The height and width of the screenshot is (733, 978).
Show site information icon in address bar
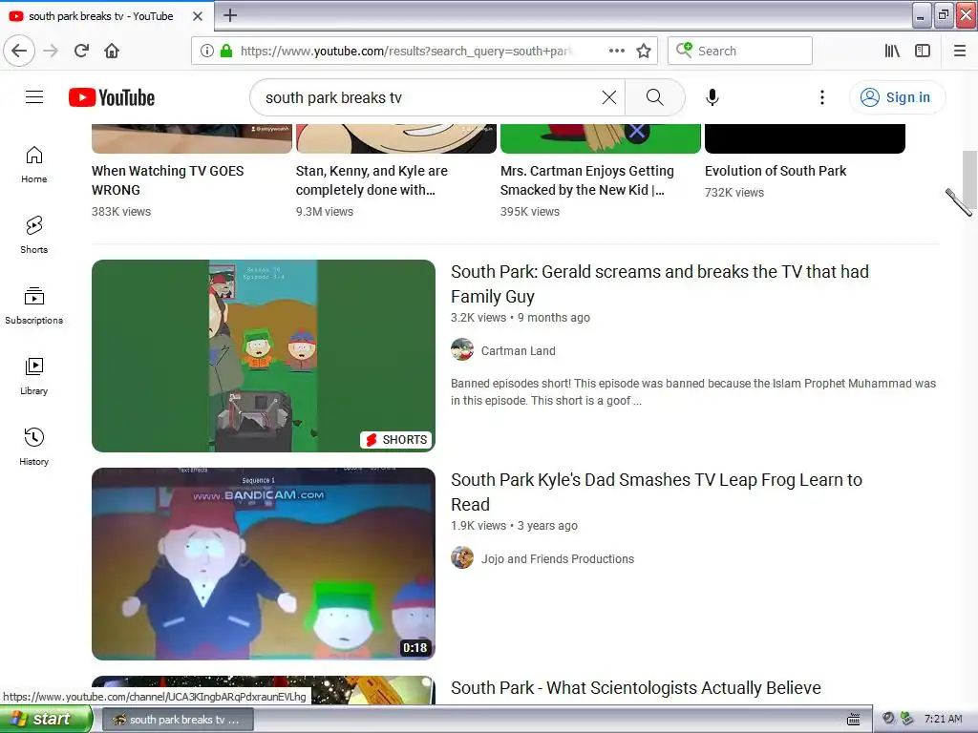pos(207,52)
